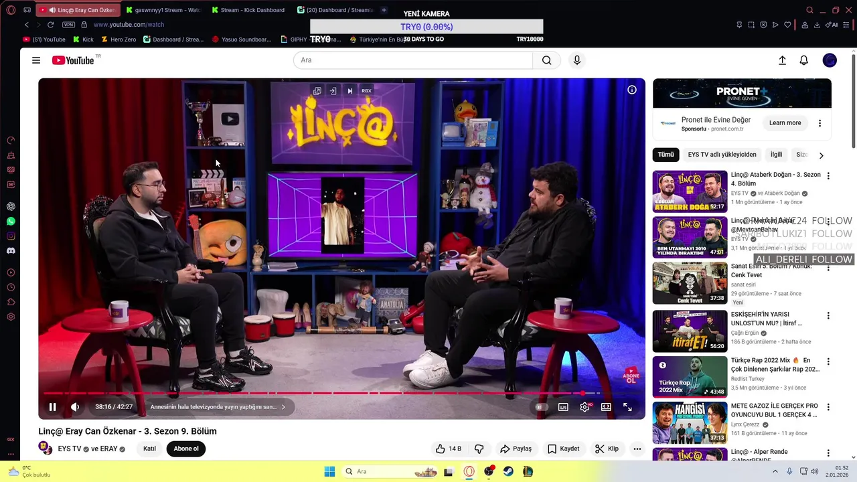This screenshot has height=482, width=857.
Task: Dislike the video
Action: point(479,449)
